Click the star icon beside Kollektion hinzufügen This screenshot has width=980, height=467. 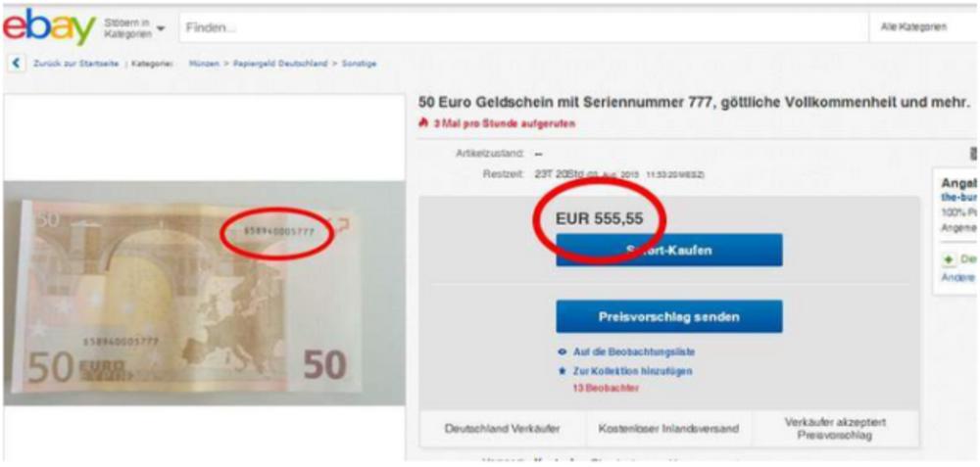(x=563, y=371)
